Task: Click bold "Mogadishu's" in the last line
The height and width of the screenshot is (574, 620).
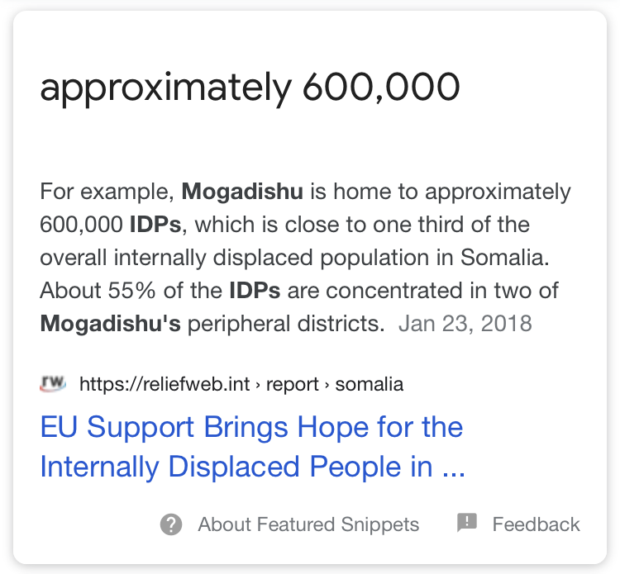Action: pyautogui.click(x=110, y=323)
